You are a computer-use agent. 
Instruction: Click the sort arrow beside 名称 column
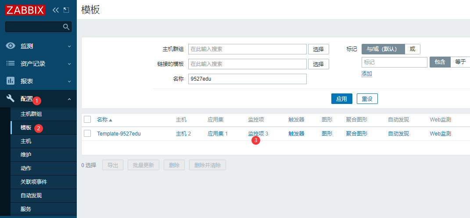[111, 120]
